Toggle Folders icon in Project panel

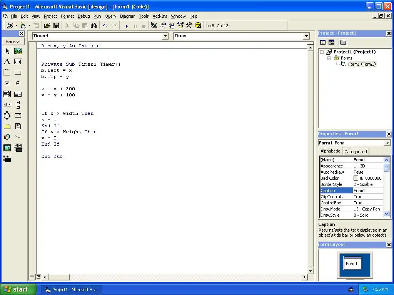343,42
